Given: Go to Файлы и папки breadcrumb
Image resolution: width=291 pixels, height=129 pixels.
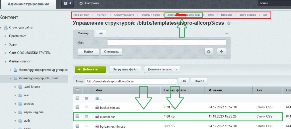Looking at the screenshot, I should point(151,15).
